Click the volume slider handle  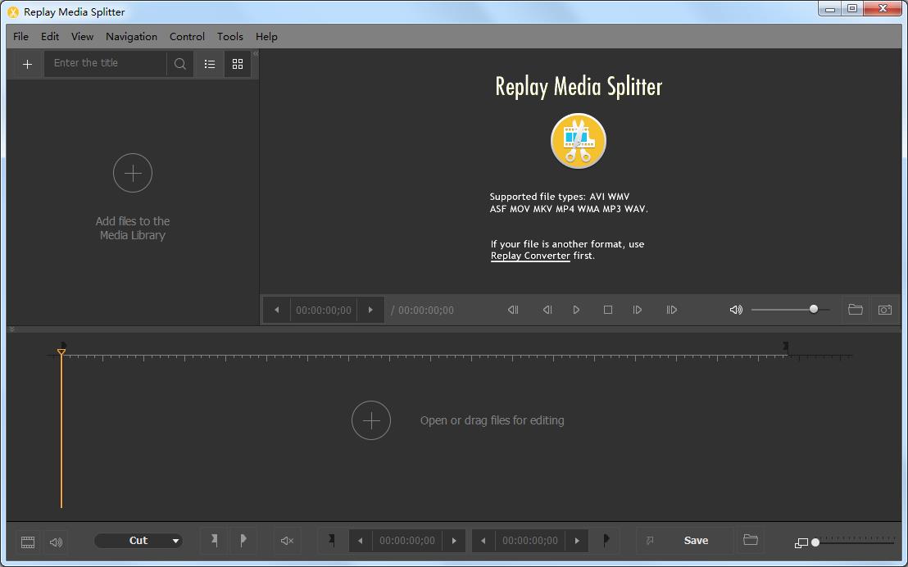pos(814,309)
